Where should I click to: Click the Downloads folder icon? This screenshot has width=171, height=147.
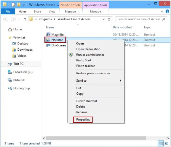(14, 50)
